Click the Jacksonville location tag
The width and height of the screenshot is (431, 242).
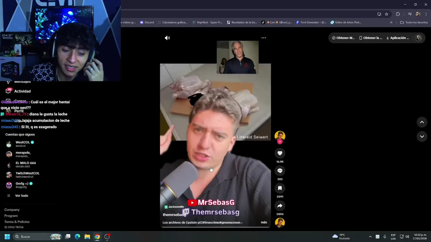pyautogui.click(x=174, y=207)
